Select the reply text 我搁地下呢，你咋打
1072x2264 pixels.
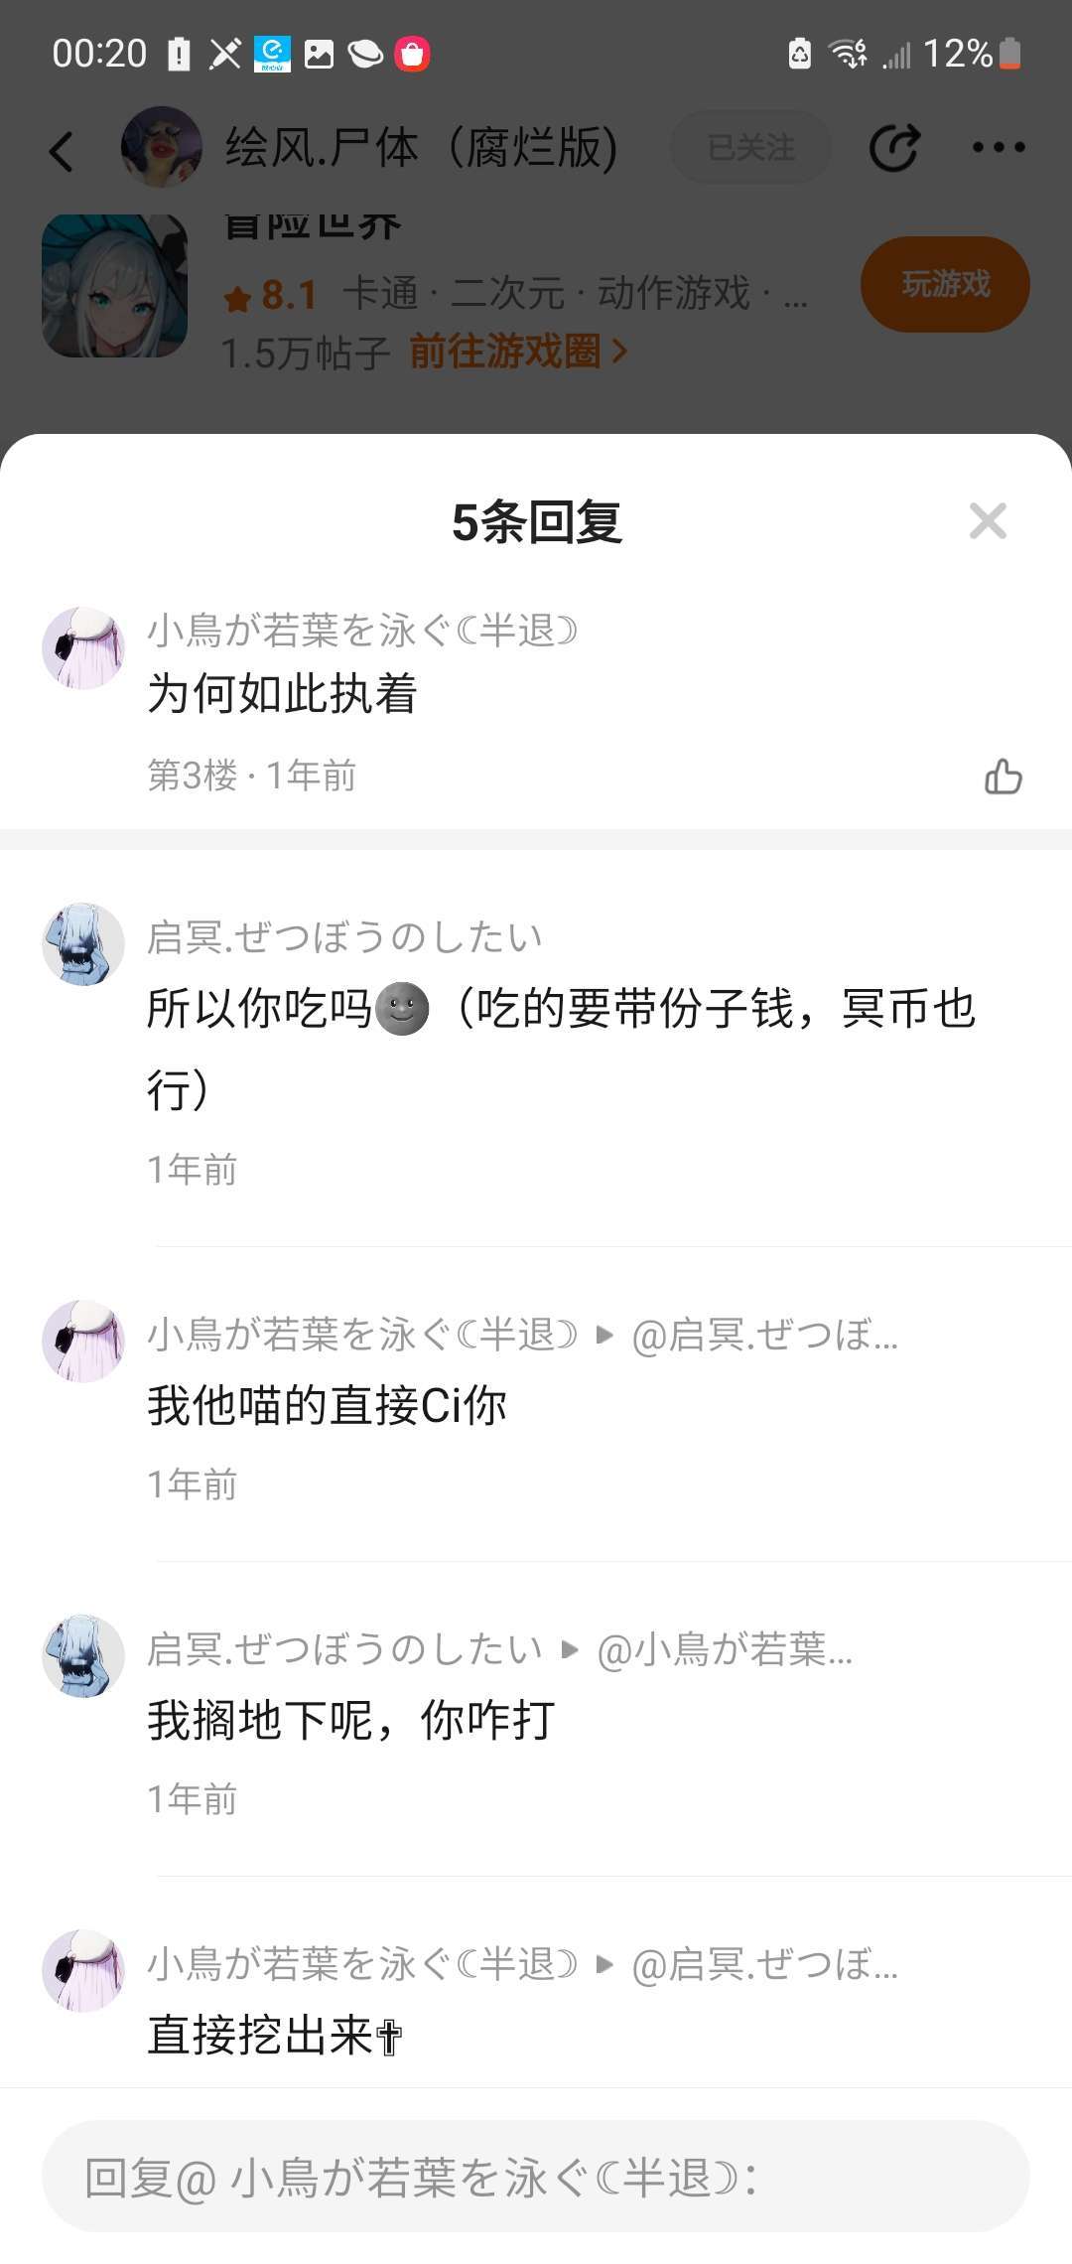[351, 1720]
